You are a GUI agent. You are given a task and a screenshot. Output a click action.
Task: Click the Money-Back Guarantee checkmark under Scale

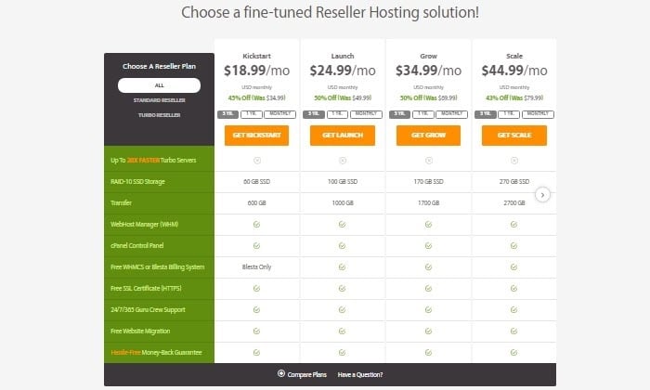pyautogui.click(x=513, y=353)
